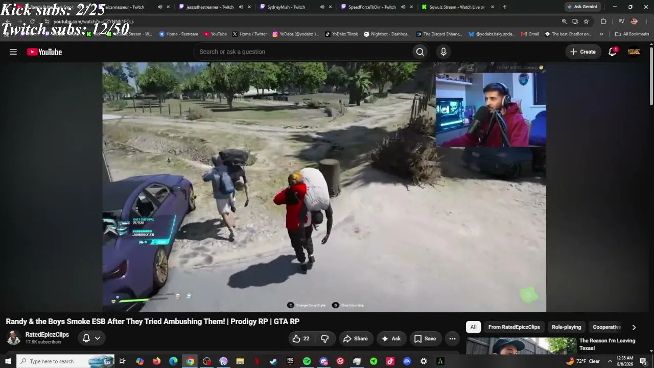Bookmark this page with star icon
The height and width of the screenshot is (368, 654).
point(586,21)
